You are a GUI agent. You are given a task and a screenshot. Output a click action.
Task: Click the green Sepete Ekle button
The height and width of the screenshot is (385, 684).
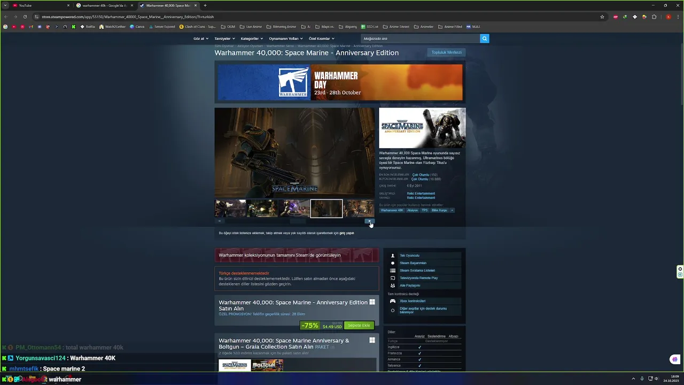tap(359, 325)
